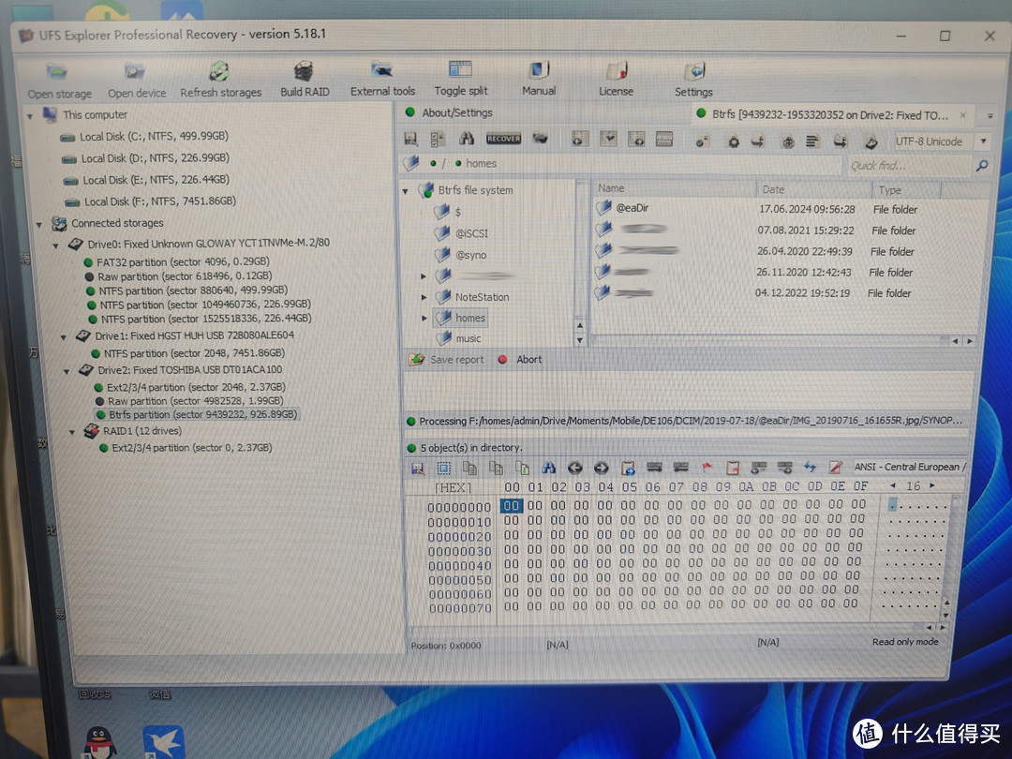Open the UTF-8 Unicode encoding dropdown
Screen dimensions: 1012x759
[x=983, y=141]
